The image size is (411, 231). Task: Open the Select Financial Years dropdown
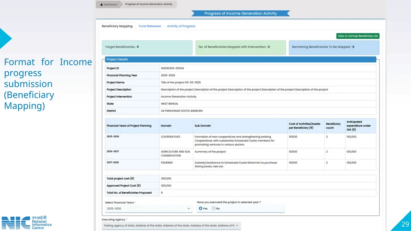(x=149, y=209)
